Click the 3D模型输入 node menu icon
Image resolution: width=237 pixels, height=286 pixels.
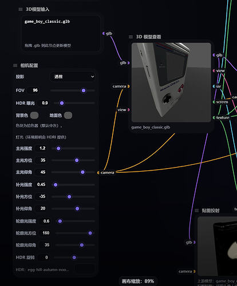click(x=21, y=9)
